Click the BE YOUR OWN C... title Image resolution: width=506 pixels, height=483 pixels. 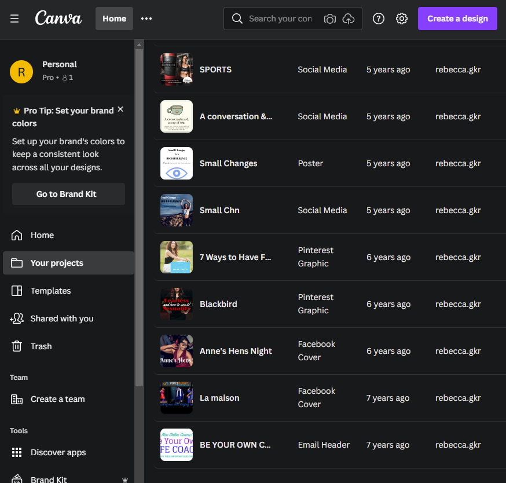tap(235, 445)
